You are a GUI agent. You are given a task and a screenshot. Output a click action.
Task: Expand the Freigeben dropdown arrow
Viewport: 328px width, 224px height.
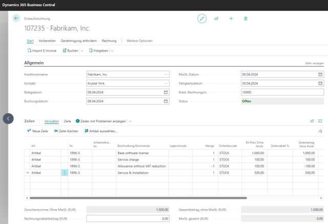(112, 51)
